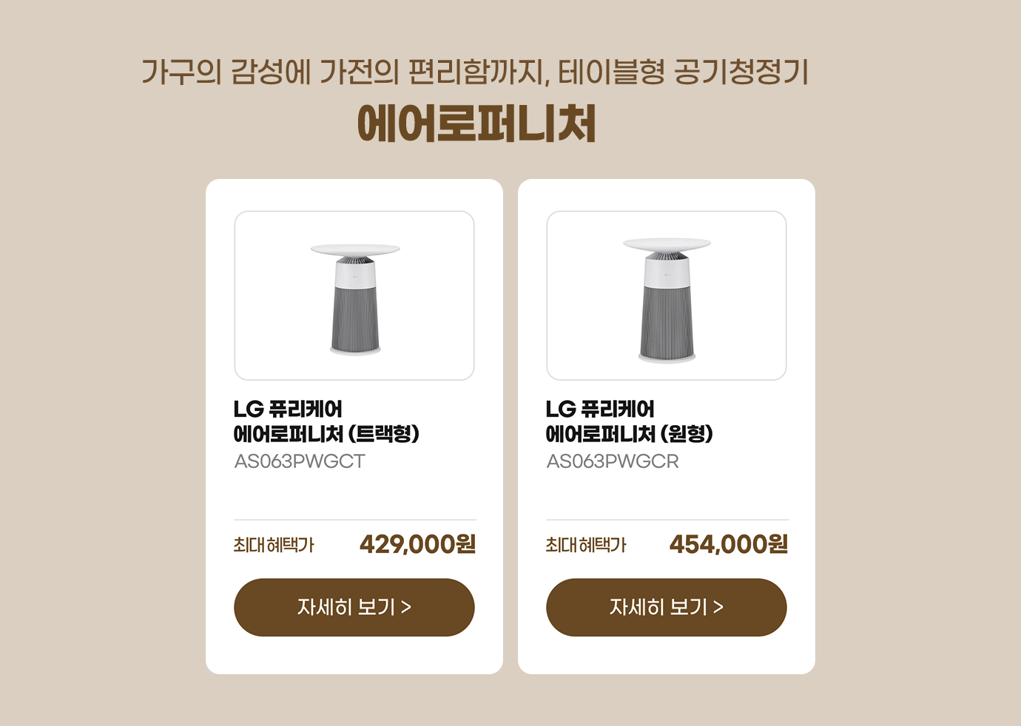
Task: Click the tabletop of the 트랙형 purifier image
Action: click(355, 249)
